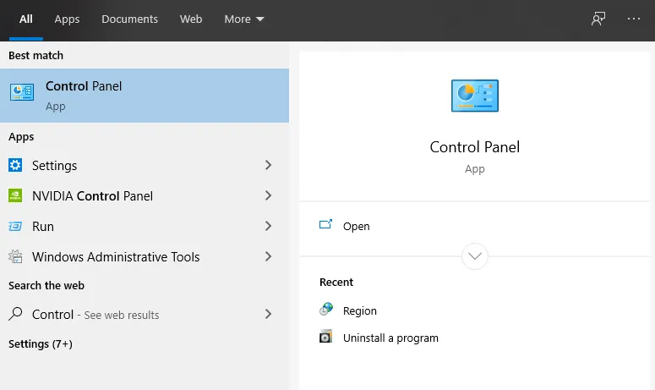Image resolution: width=655 pixels, height=390 pixels.
Task: Switch to the Apps tab
Action: 67,19
